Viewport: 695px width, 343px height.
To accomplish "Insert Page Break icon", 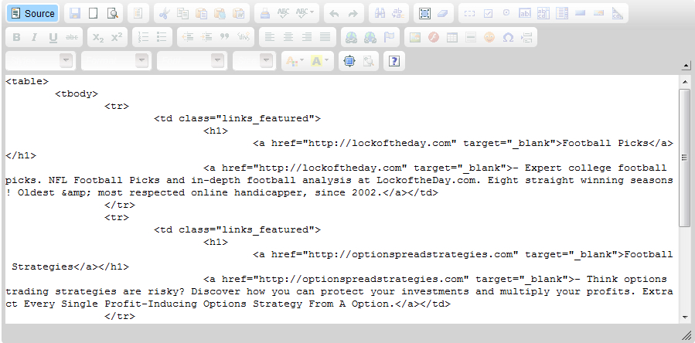I will [x=526, y=38].
